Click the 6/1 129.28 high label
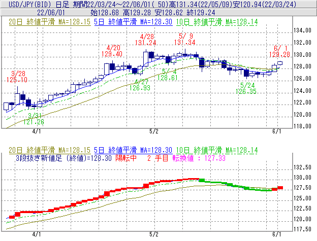This screenshot has width=317, height=241. [279, 51]
